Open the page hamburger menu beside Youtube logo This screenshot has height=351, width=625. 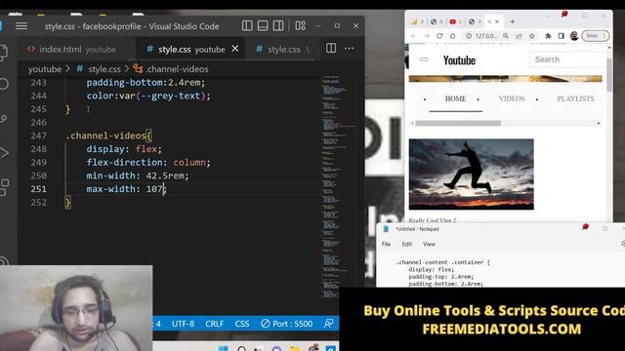point(424,59)
